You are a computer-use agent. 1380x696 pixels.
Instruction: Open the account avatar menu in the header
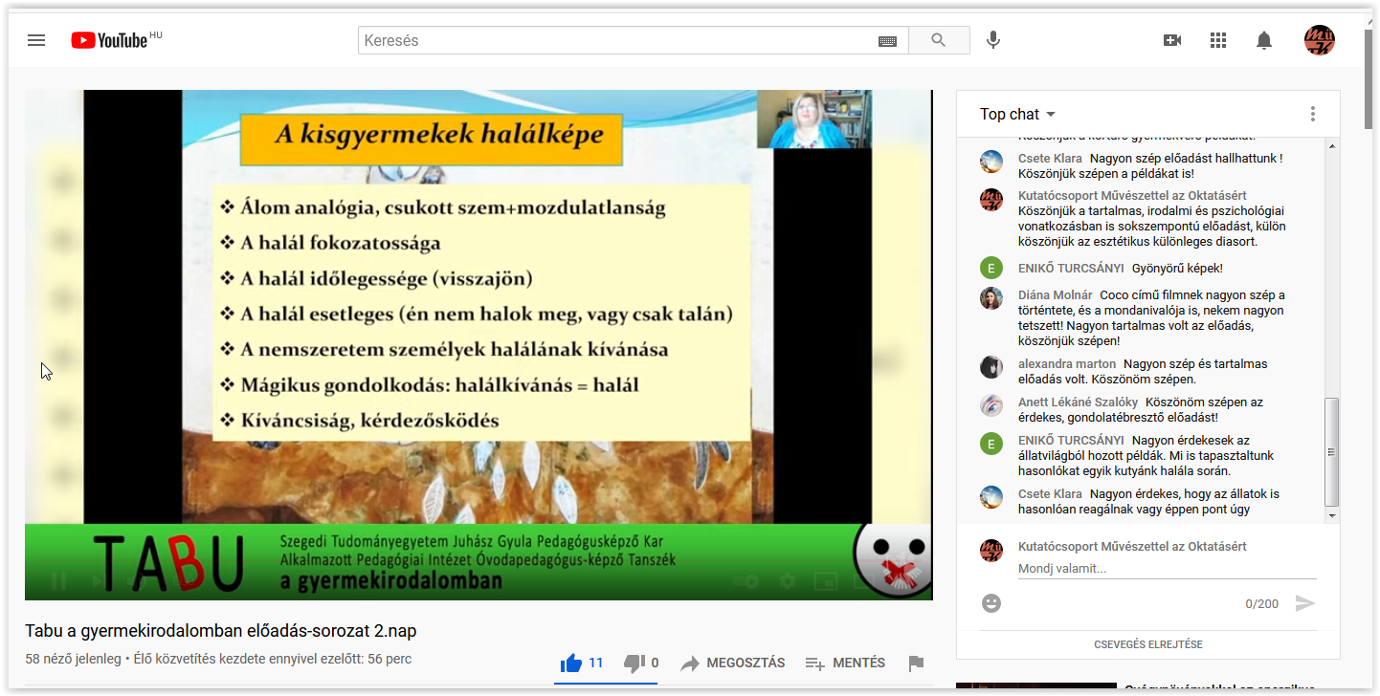[x=1319, y=40]
